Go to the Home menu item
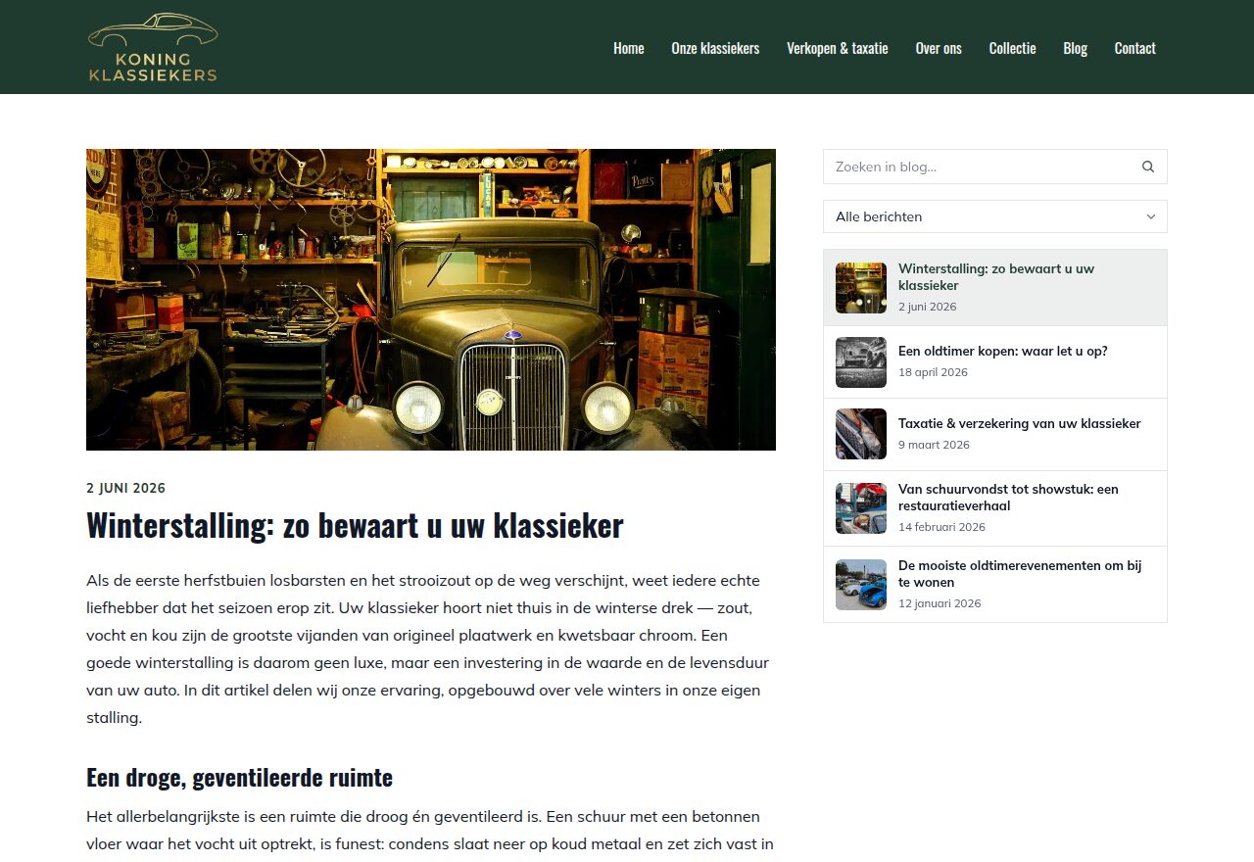The width and height of the screenshot is (1254, 862). click(629, 48)
